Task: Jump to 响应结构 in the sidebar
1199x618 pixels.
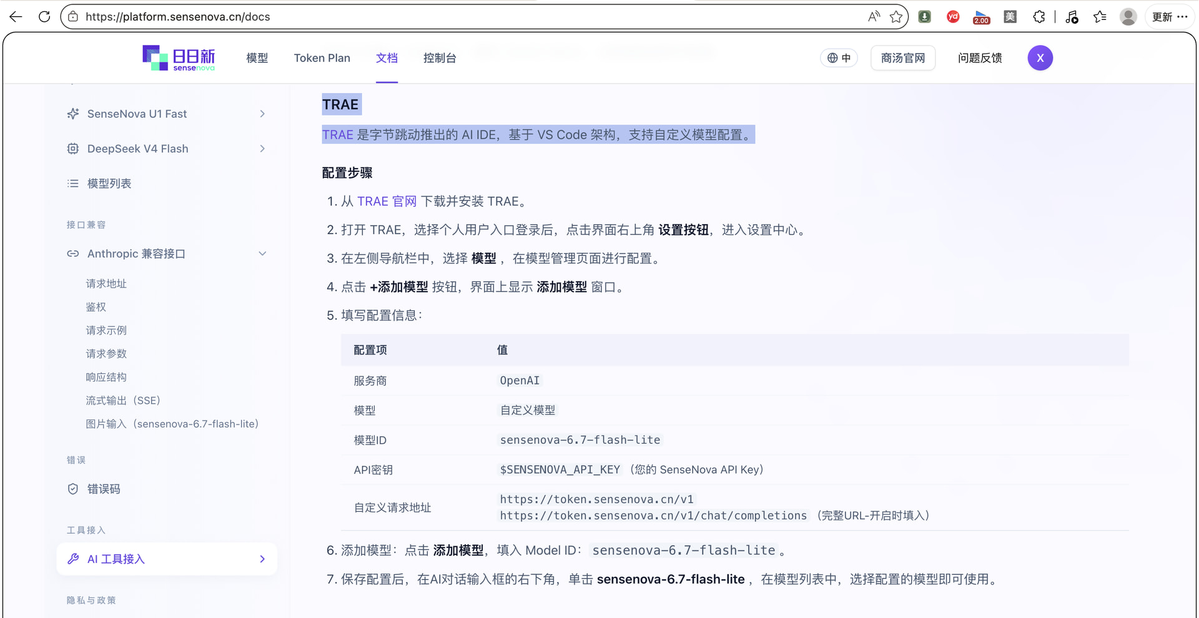Action: [x=106, y=377]
